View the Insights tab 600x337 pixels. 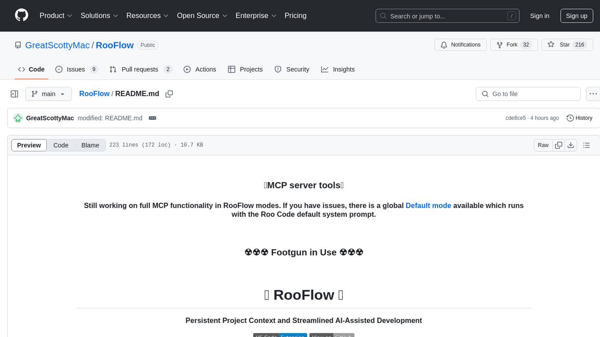[338, 69]
